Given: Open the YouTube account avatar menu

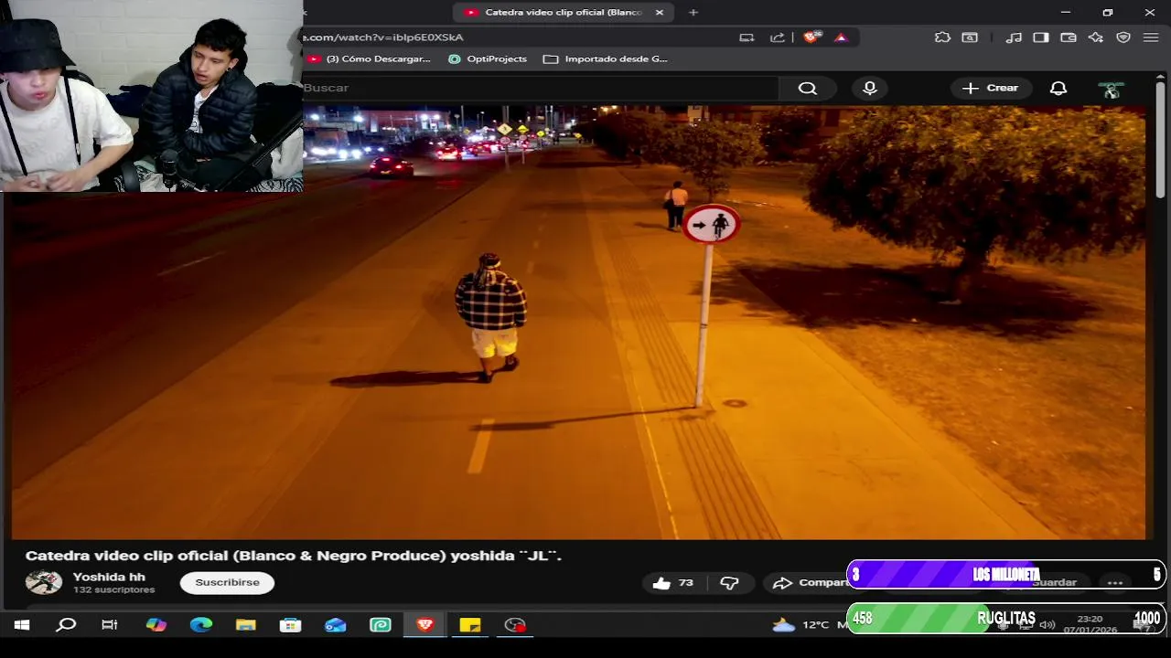Looking at the screenshot, I should pyautogui.click(x=1111, y=89).
